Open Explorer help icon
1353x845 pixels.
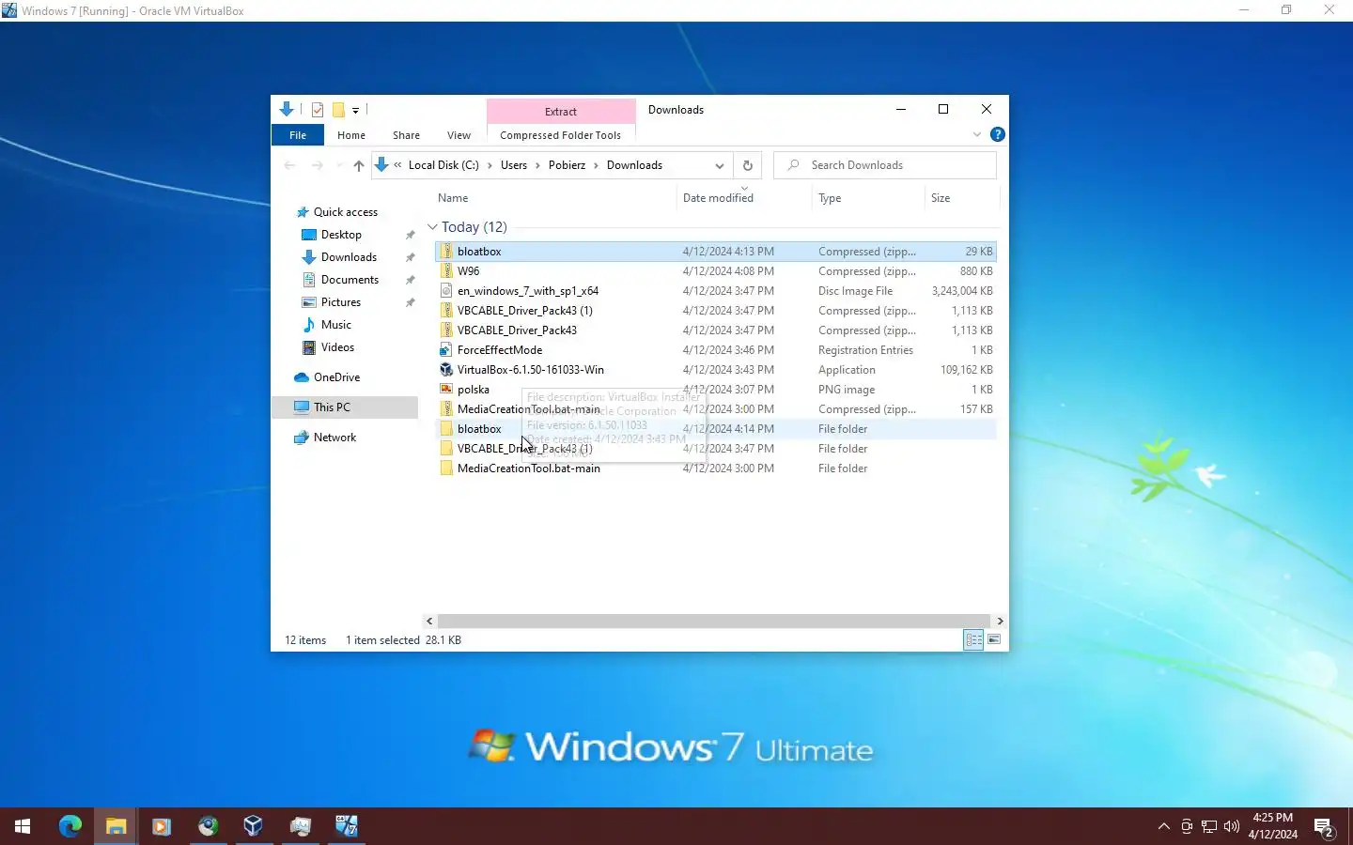click(998, 135)
